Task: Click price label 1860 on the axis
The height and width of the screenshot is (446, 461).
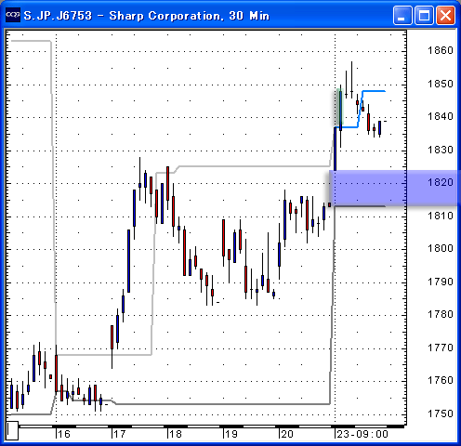Action: (441, 50)
